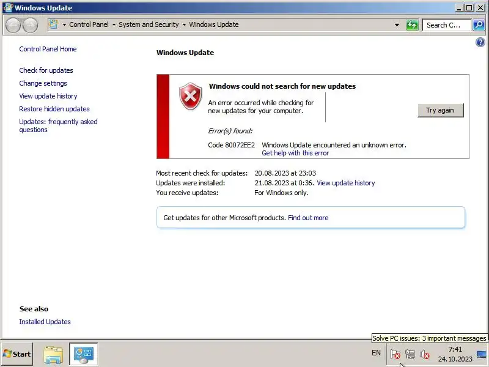This screenshot has width=489, height=367.
Task: Click the 20.08.2023 at 23:03 date
Action: tap(285, 173)
